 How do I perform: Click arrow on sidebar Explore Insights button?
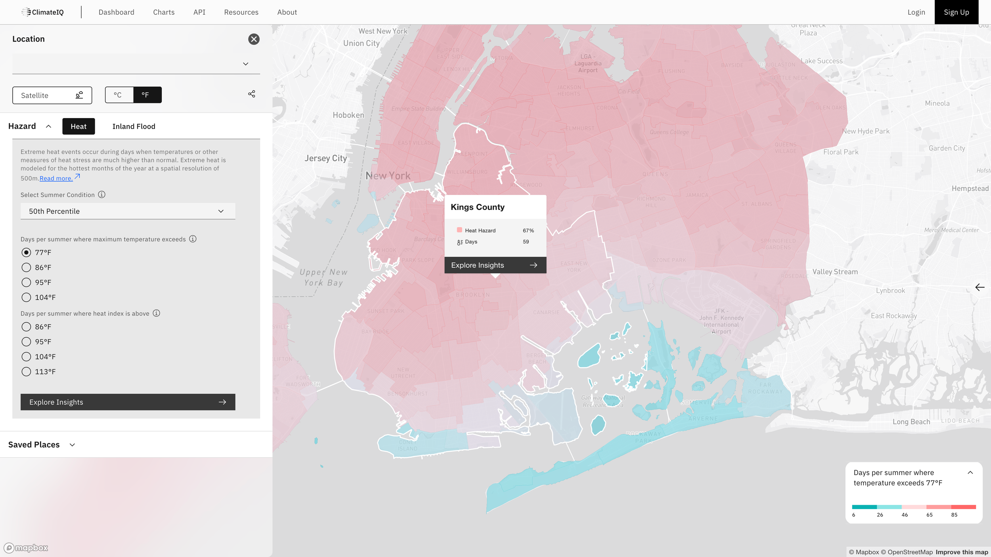tap(222, 402)
